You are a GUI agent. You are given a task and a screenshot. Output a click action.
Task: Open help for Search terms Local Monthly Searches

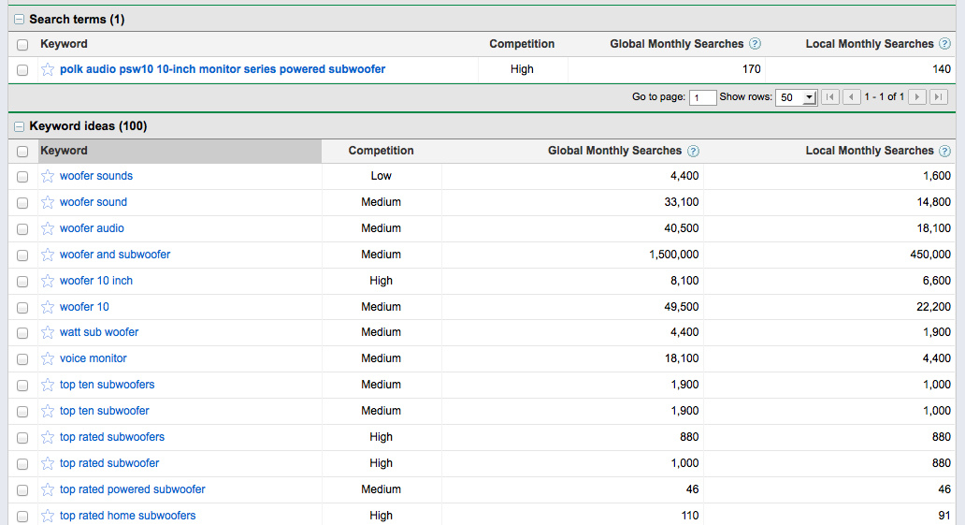tap(944, 44)
